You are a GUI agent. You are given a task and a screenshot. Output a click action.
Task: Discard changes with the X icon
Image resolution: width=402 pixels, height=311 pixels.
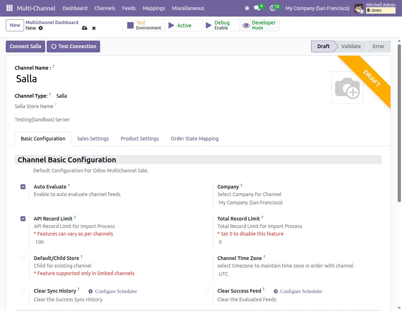[x=94, y=28]
